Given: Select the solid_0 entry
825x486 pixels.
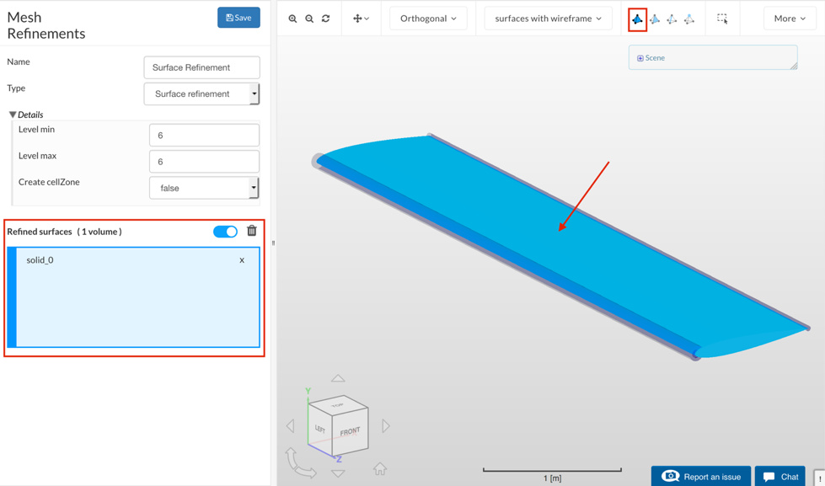Looking at the screenshot, I should (40, 259).
